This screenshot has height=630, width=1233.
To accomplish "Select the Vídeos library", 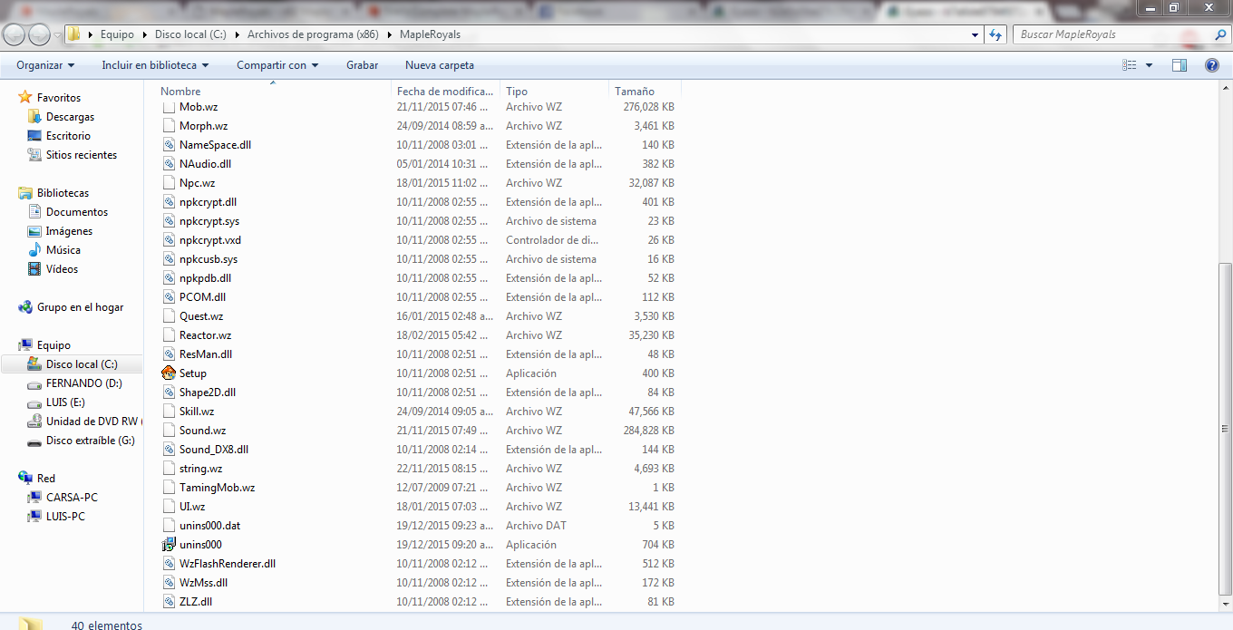I will coord(62,269).
